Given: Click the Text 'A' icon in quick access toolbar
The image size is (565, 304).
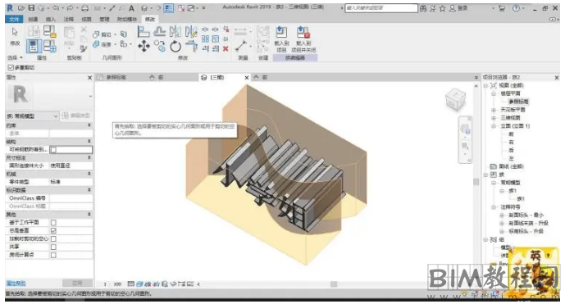Looking at the screenshot, I should pyautogui.click(x=131, y=8).
